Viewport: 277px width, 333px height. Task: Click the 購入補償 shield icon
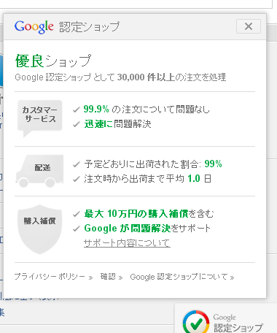coord(40,229)
